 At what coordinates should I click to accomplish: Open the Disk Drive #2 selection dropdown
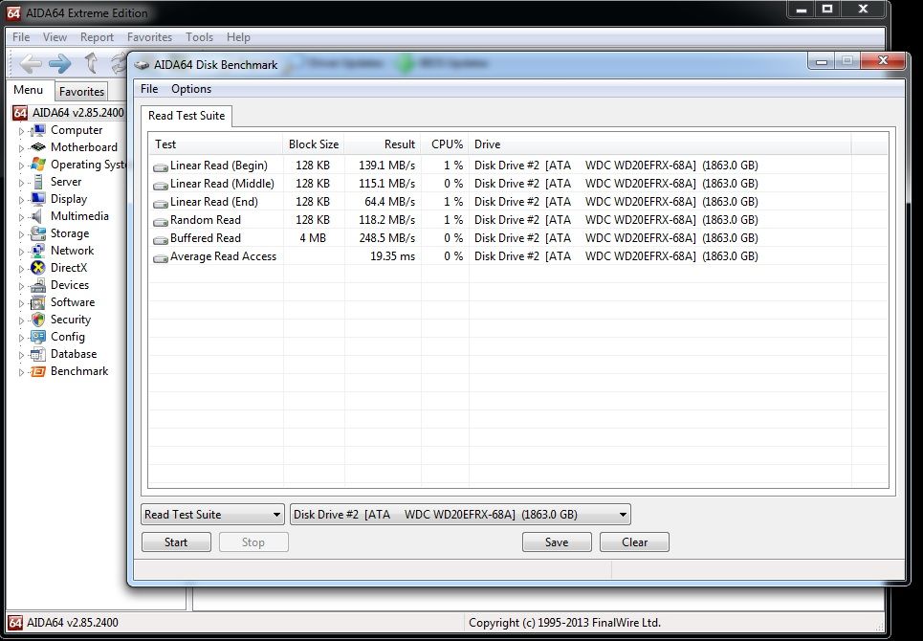coord(460,515)
